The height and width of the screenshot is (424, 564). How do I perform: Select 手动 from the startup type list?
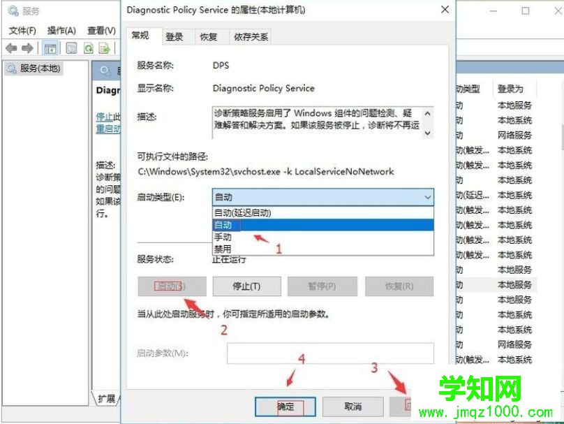(x=223, y=237)
